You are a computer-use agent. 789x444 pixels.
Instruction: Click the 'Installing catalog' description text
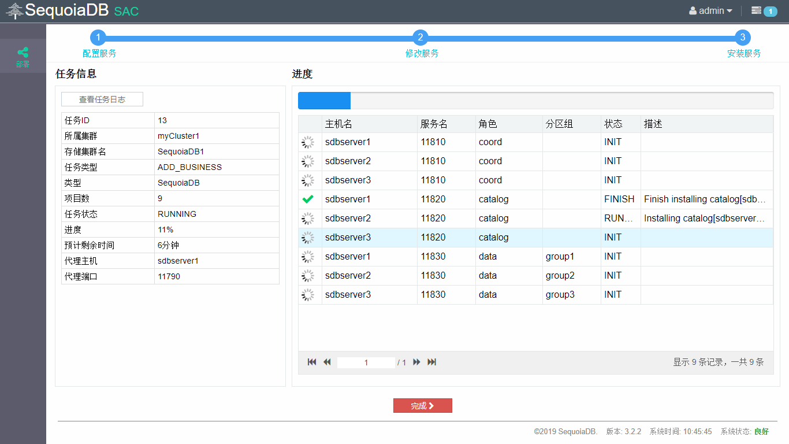coord(705,218)
